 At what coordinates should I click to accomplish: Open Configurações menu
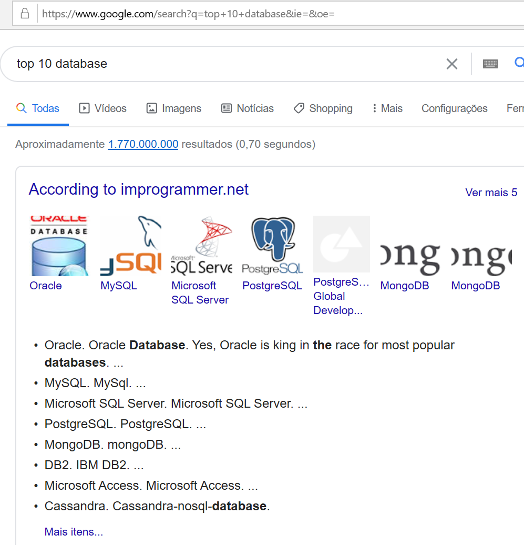[x=454, y=108]
